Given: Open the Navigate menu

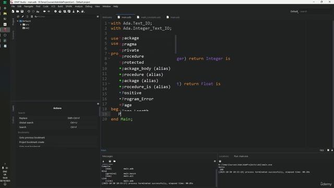Looking at the screenshot, I should pos(29,6).
